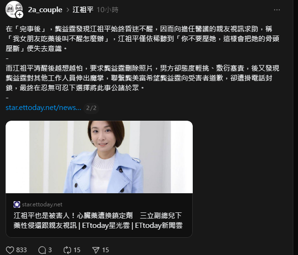Follow the star.ettoday.net/news link
298x255 pixels.
[x=44, y=108]
